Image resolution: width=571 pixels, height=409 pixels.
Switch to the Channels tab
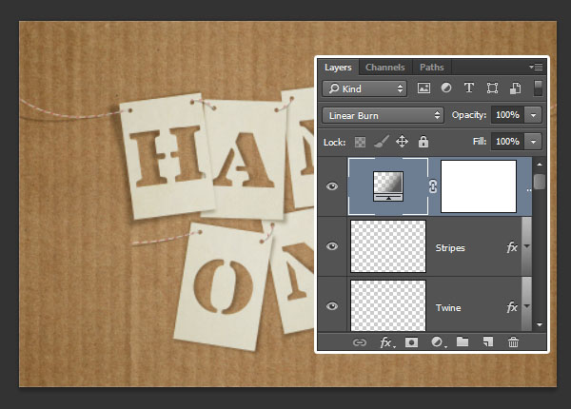click(384, 68)
